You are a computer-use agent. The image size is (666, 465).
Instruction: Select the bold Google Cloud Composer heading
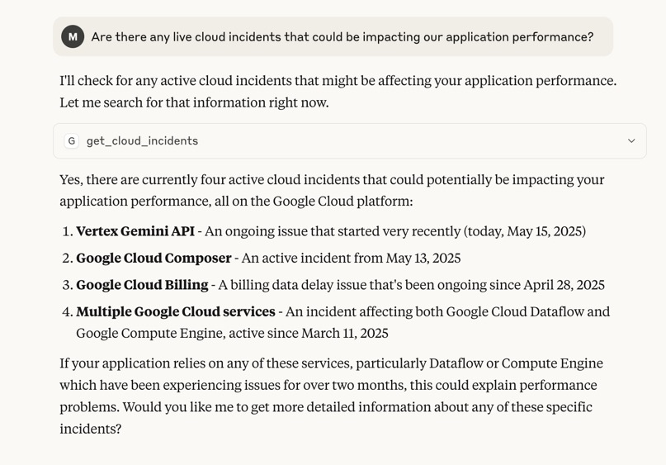(154, 259)
